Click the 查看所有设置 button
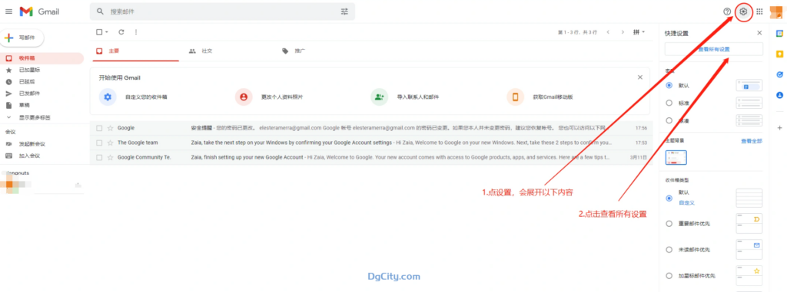Screen dimensions: 787x292 click(714, 49)
